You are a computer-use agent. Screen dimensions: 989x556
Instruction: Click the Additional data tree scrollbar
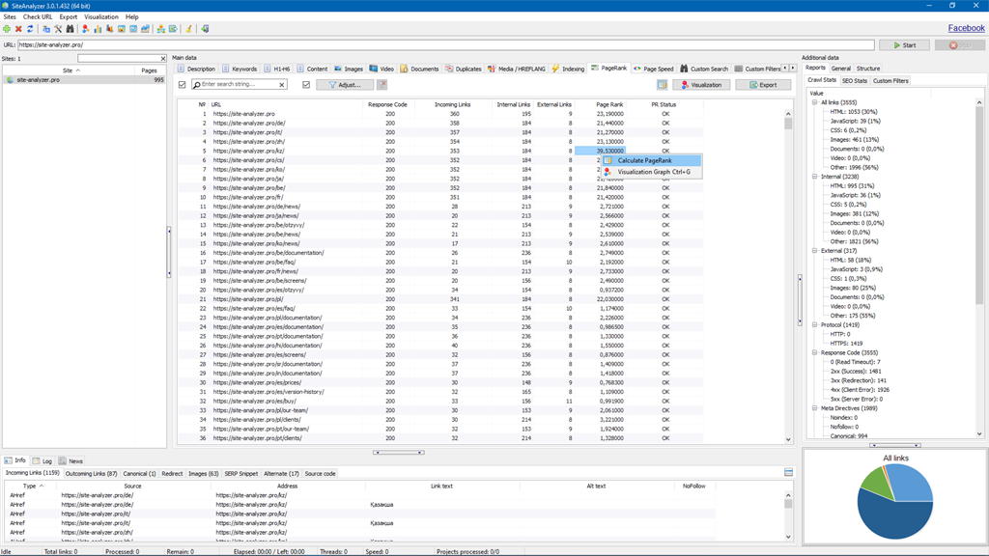point(979,268)
